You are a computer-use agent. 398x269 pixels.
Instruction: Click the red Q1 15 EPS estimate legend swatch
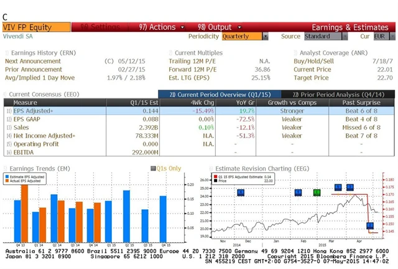pyautogui.click(x=215, y=177)
